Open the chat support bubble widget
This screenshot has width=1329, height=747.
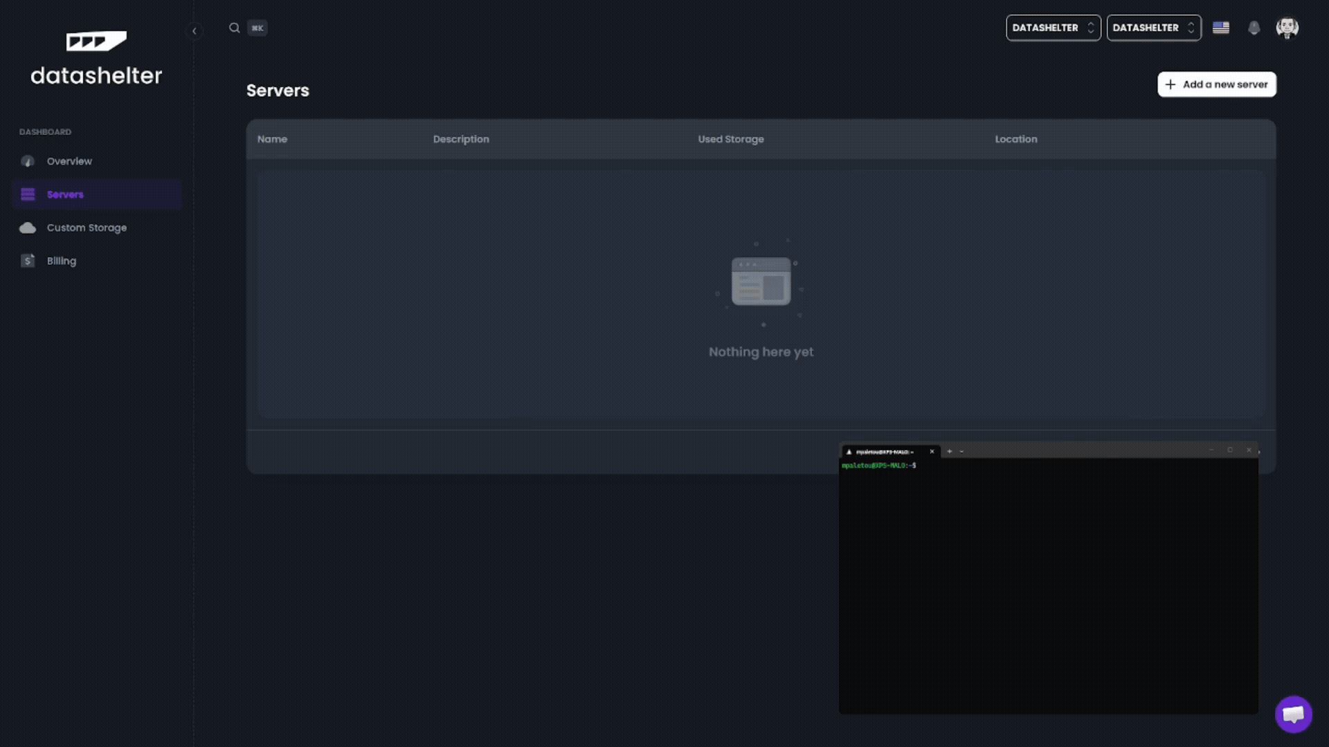click(1293, 714)
